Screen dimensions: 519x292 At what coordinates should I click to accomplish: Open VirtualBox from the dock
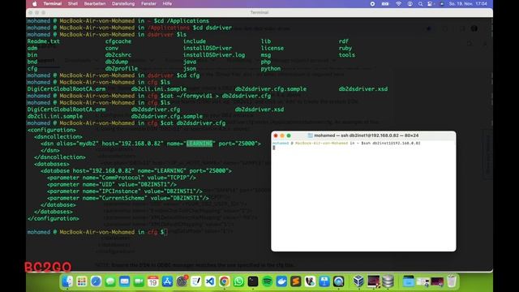pyautogui.click(x=358, y=281)
